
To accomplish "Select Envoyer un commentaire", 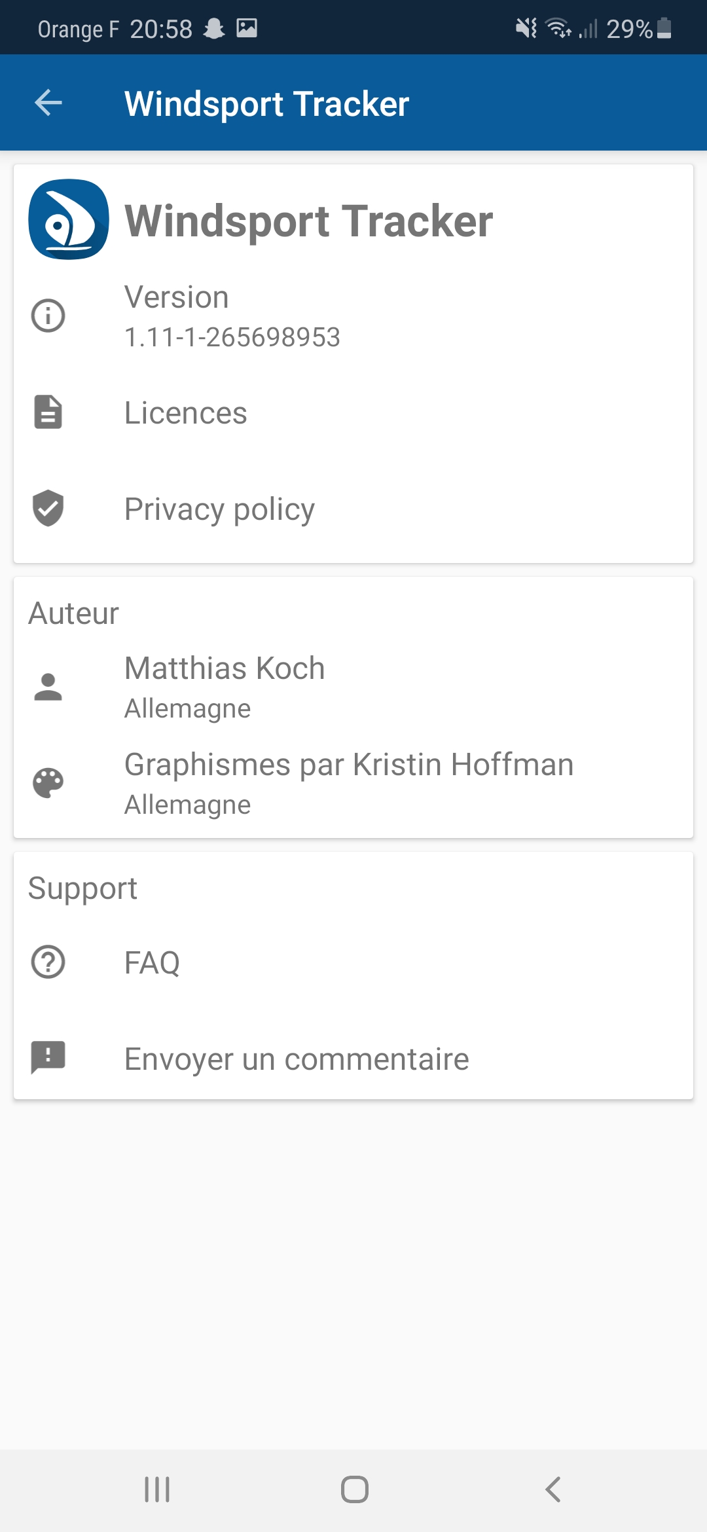I will click(297, 1059).
